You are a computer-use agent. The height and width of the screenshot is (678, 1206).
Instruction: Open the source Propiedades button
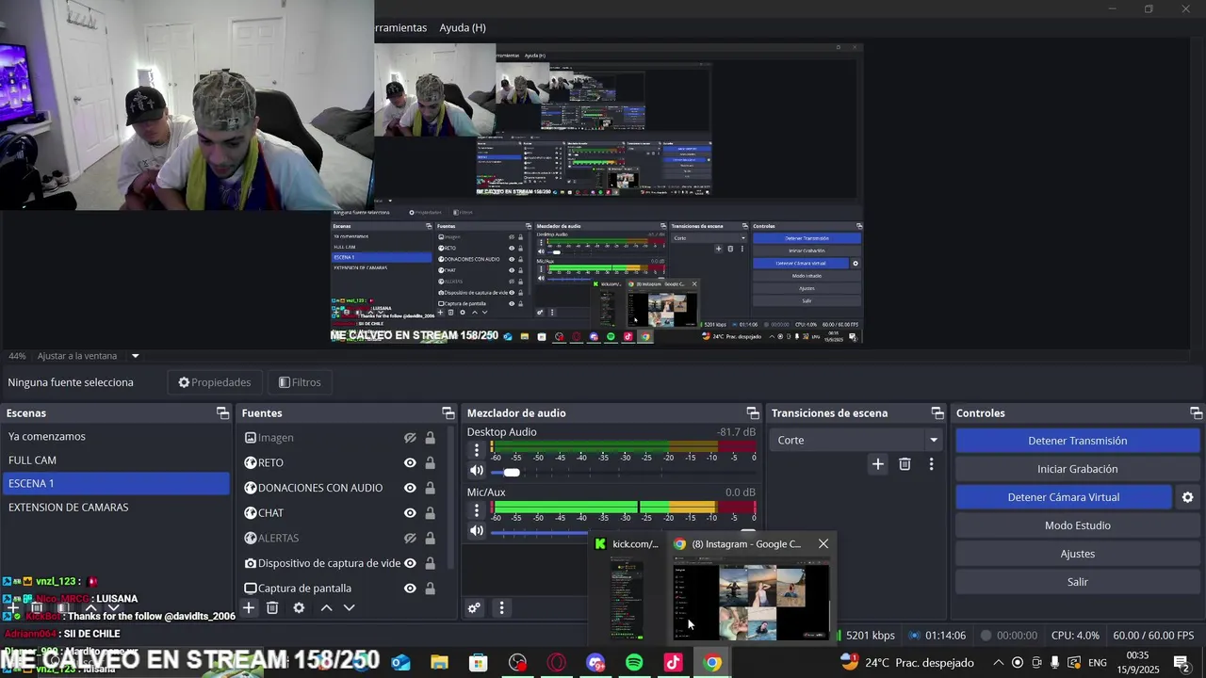coord(215,382)
